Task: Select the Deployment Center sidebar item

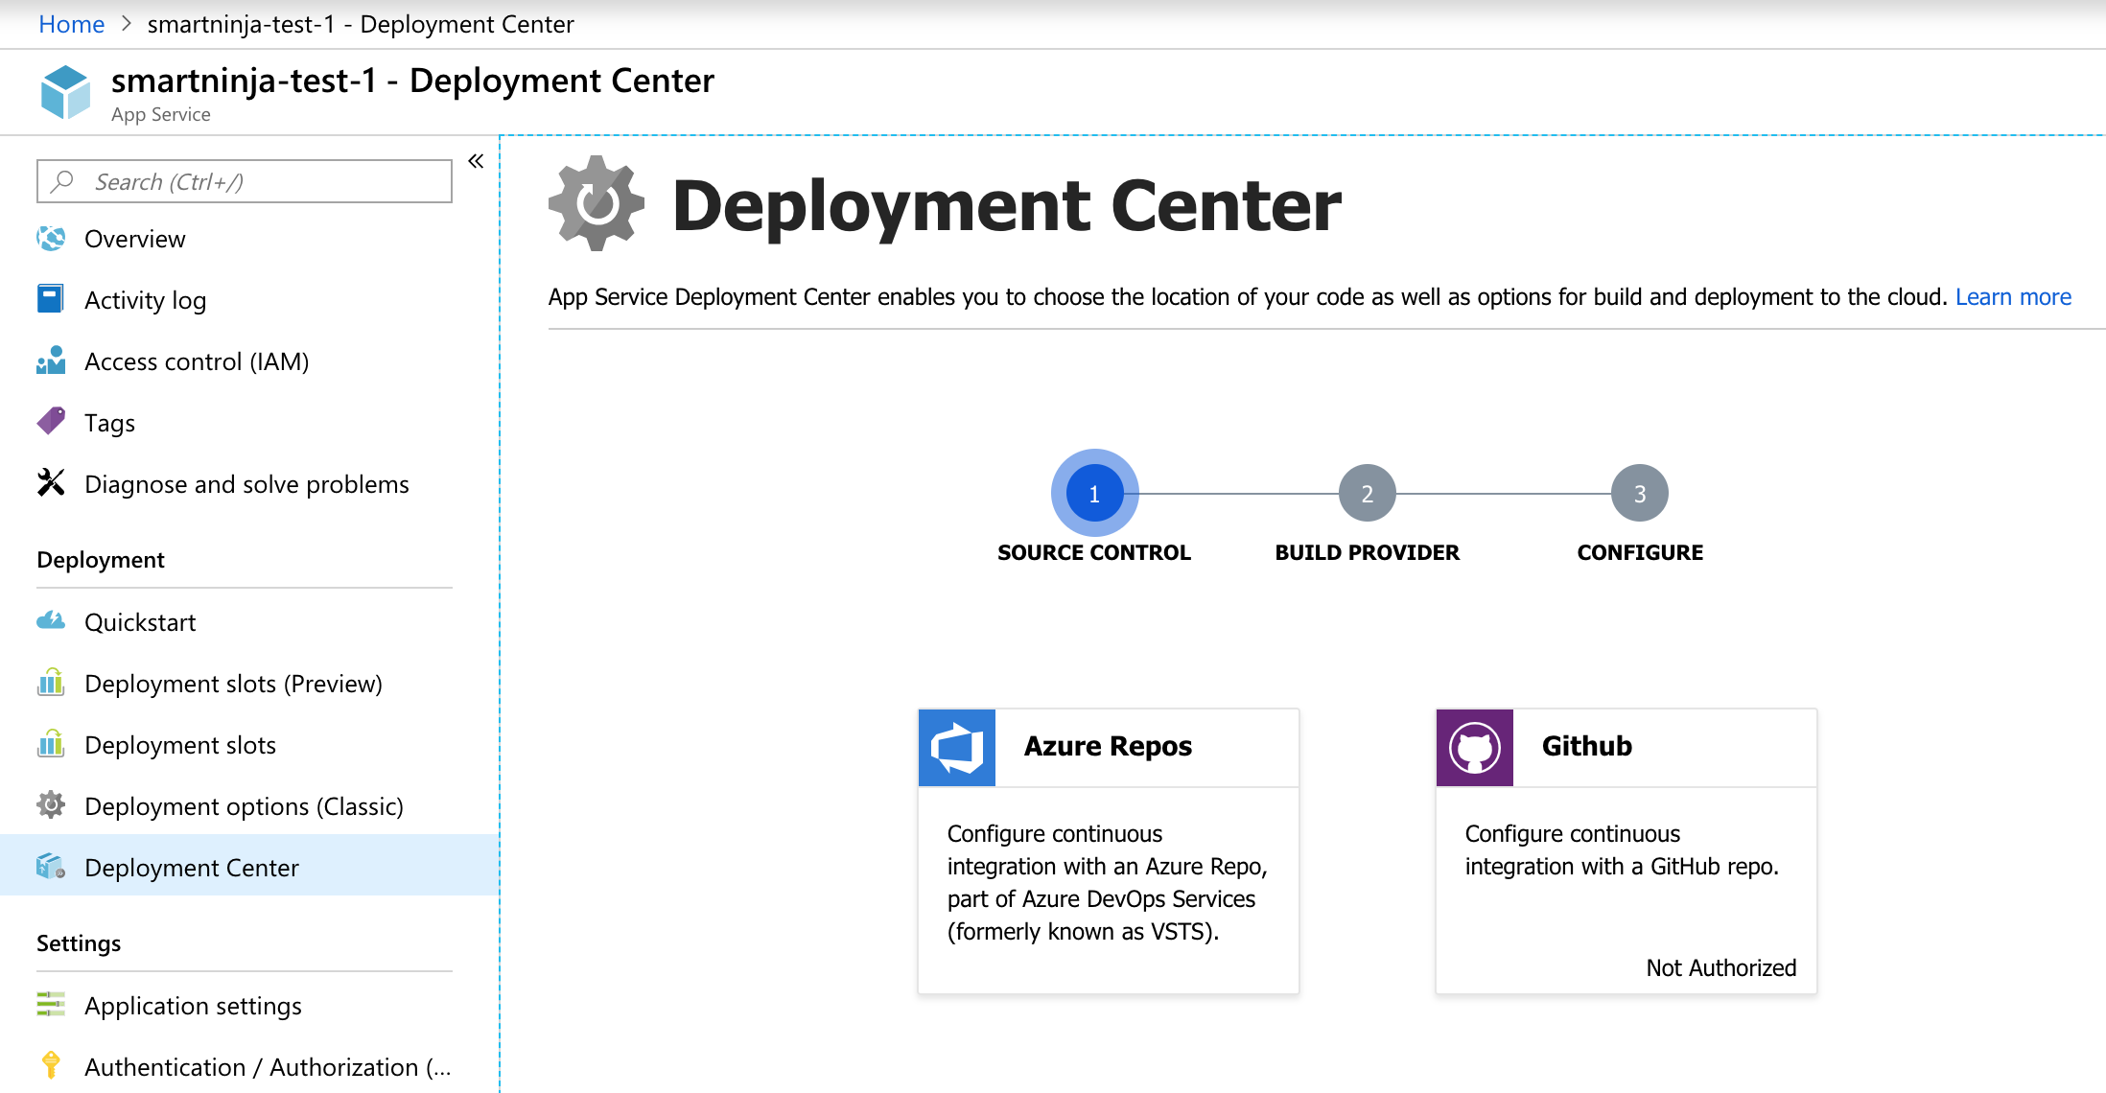Action: tap(192, 868)
